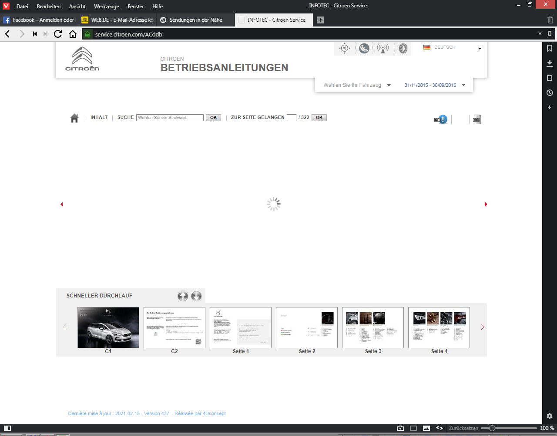Click the manual home house icon

click(74, 118)
